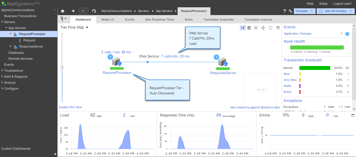Screen dimensions: 356x157
Task: Click Not comparing against Baseline data link
Action: pos(255,107)
